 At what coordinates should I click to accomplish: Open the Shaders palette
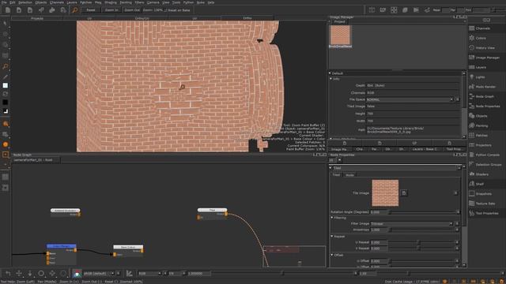(x=481, y=174)
